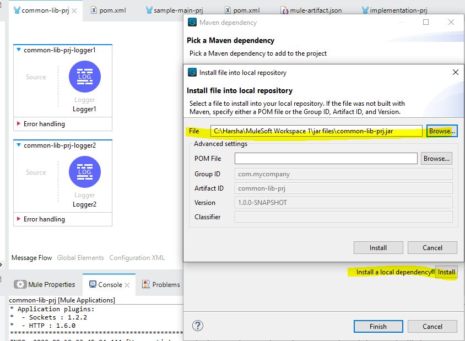Open the first pom.xml tab
This screenshot has height=341, width=465.
[108, 10]
